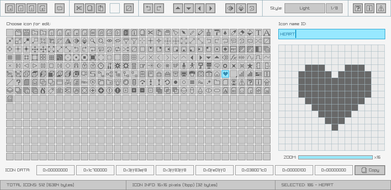
Task: Select the color dropper icon in the grid
Action: tap(234, 33)
